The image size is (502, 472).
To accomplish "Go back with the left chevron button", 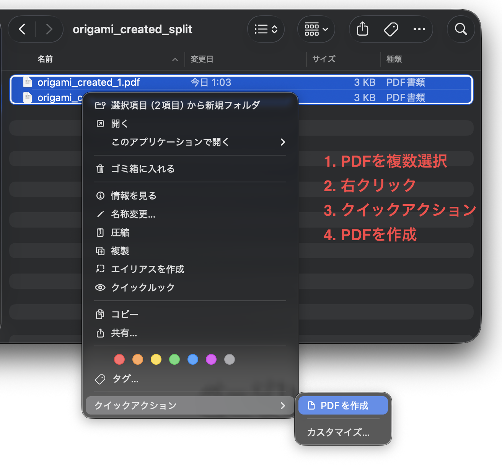I will 22,29.
